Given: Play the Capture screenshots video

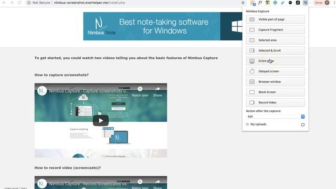Looking at the screenshot, I should point(101,120).
